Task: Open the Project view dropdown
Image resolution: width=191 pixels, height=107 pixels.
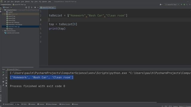Action: click(x=7, y=7)
